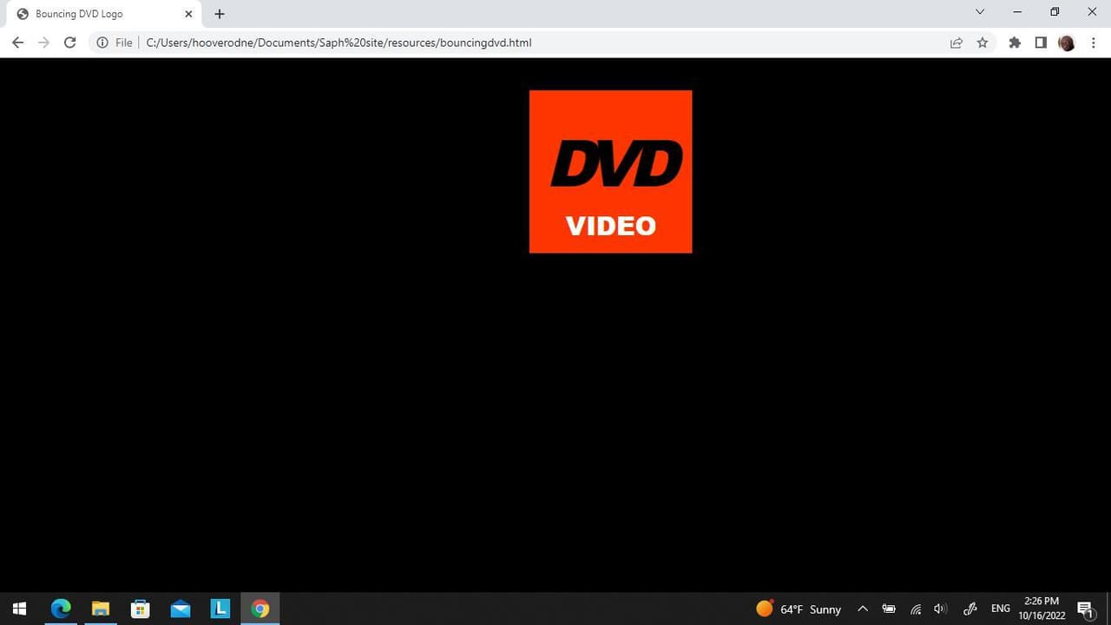Open the Windows Start menu
The width and height of the screenshot is (1111, 625).
coord(19,609)
